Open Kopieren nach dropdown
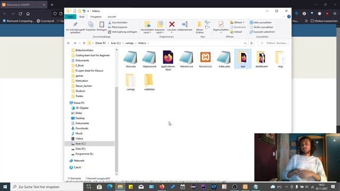 pyautogui.click(x=160, y=28)
